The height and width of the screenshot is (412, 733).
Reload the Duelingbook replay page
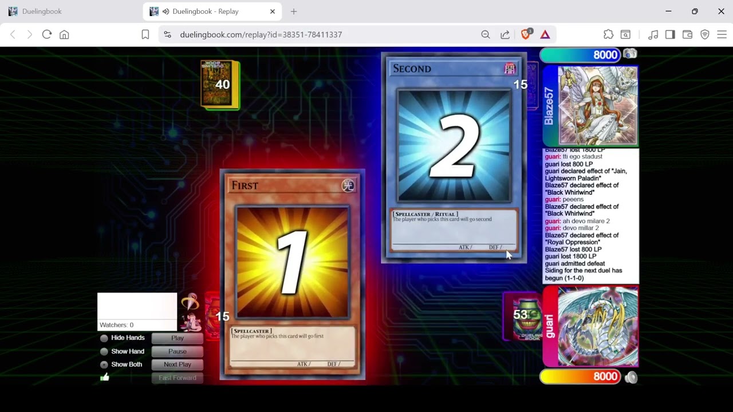tap(47, 34)
